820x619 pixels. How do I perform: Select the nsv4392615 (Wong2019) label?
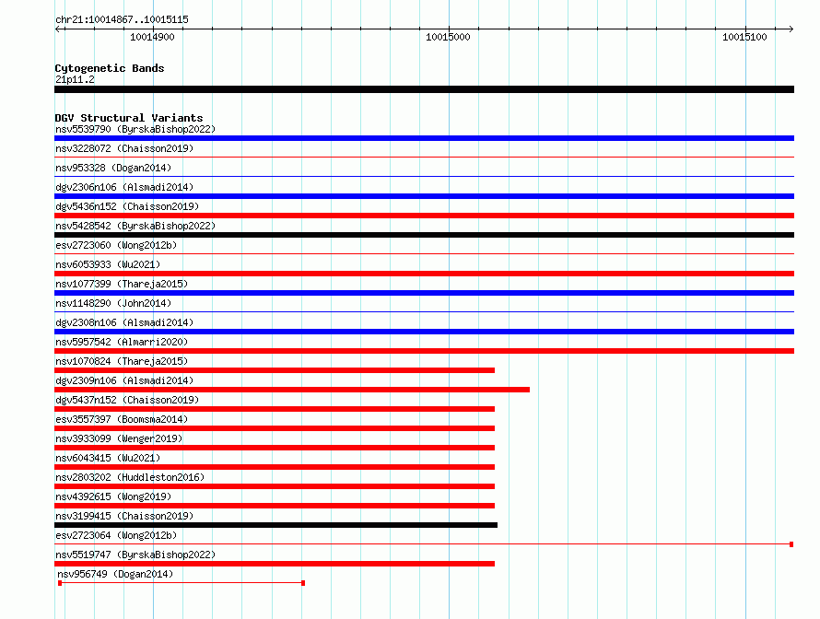(x=113, y=496)
